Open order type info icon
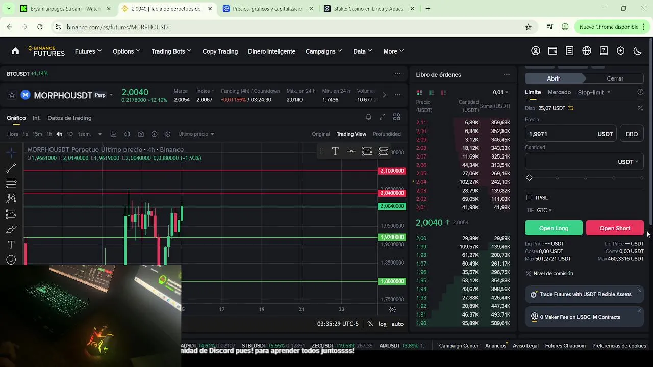Image resolution: width=653 pixels, height=367 pixels. [640, 92]
